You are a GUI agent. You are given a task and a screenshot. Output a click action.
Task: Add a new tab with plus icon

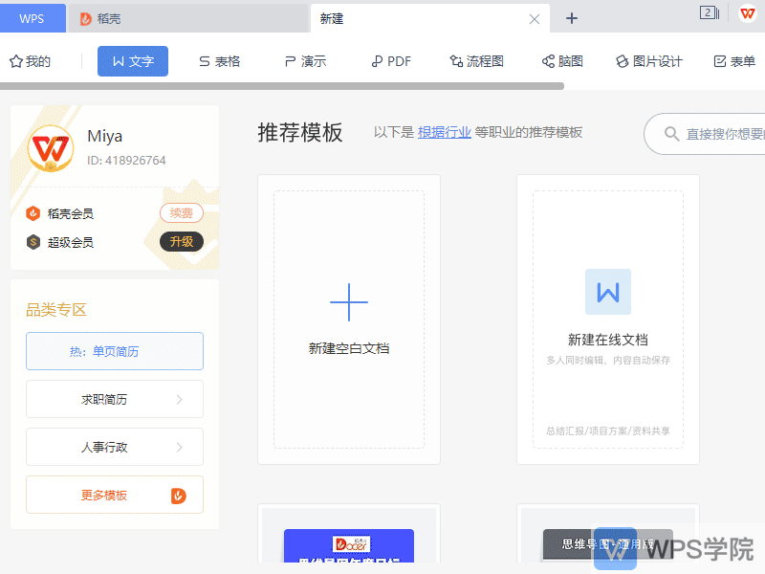pos(571,18)
